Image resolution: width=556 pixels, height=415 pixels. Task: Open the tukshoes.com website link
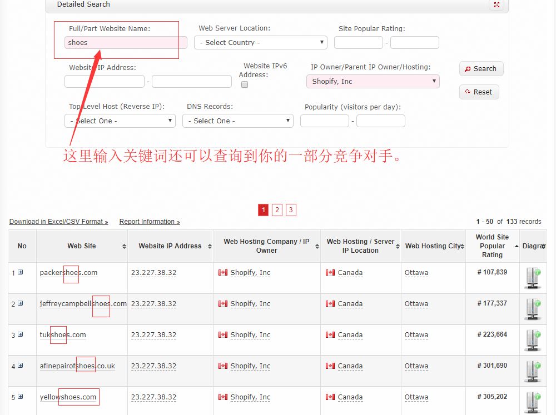tap(63, 334)
